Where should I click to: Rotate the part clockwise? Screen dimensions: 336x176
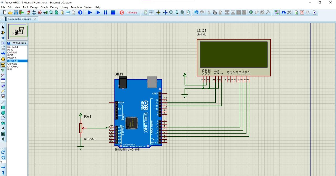(3, 152)
